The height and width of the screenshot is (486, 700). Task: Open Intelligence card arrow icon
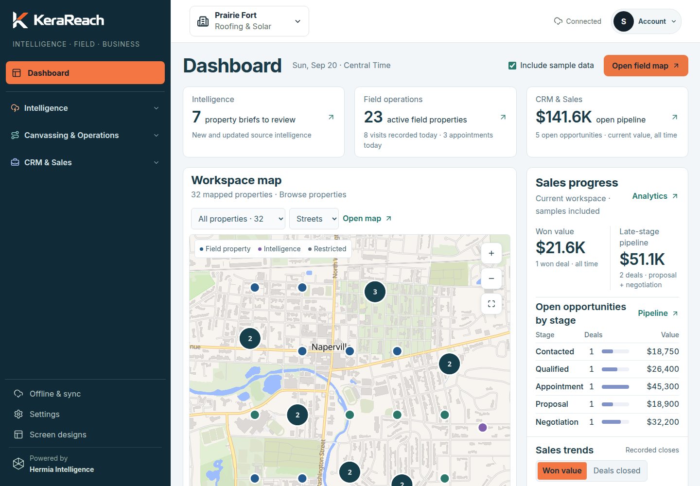click(x=331, y=117)
